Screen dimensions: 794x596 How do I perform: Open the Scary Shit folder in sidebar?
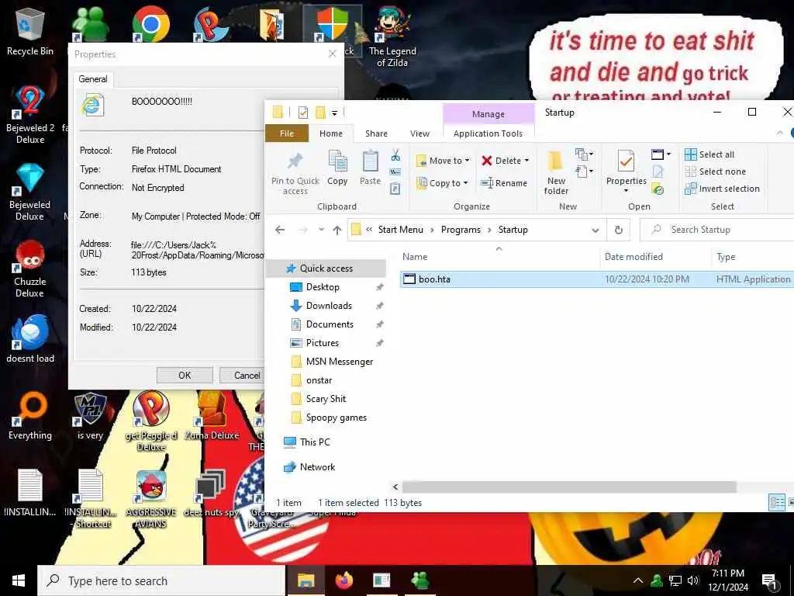[x=326, y=399]
